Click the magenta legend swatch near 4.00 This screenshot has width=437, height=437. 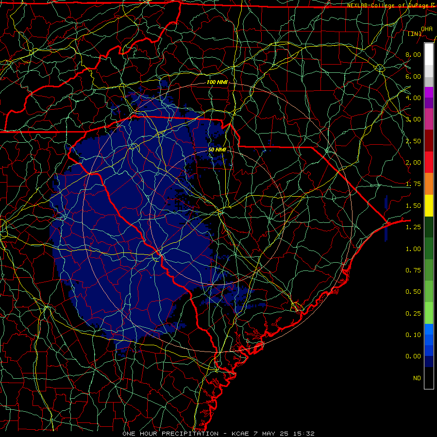point(429,92)
